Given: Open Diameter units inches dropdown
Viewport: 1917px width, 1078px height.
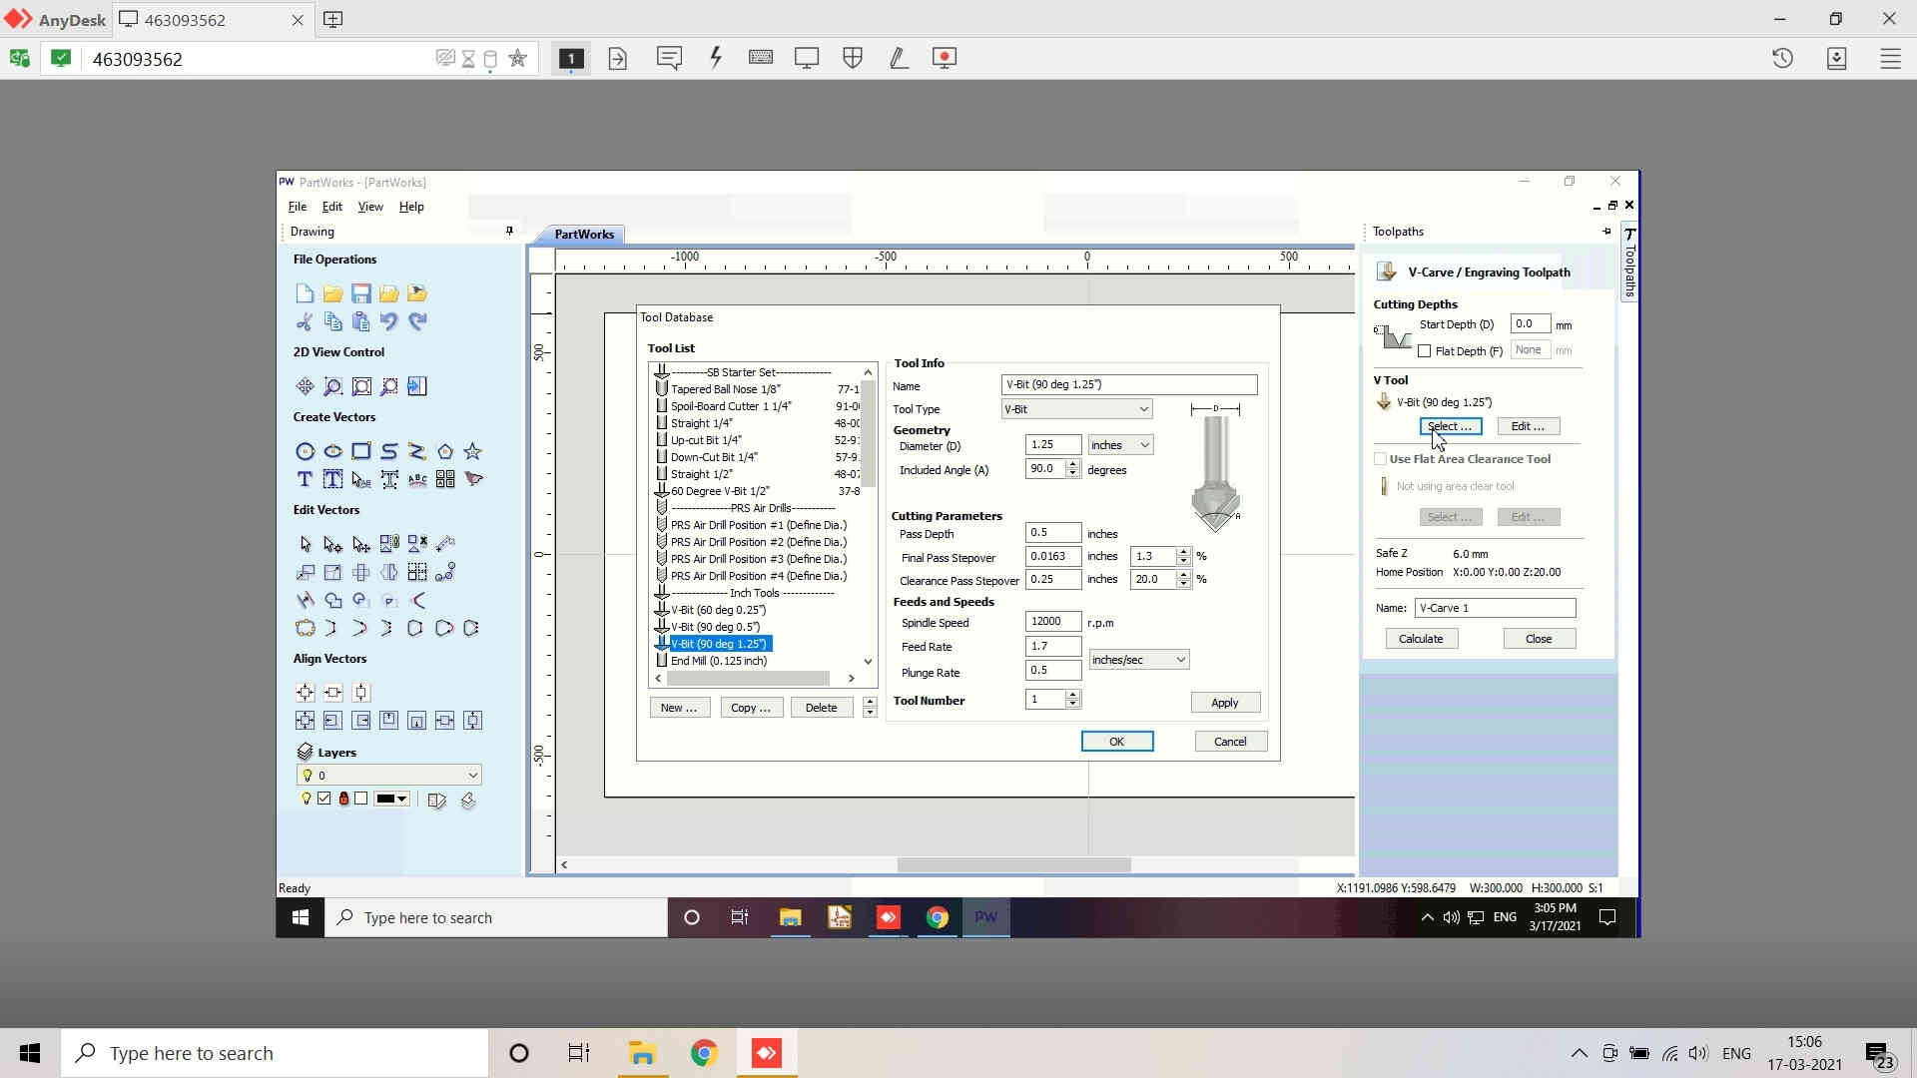Looking at the screenshot, I should pos(1120,445).
